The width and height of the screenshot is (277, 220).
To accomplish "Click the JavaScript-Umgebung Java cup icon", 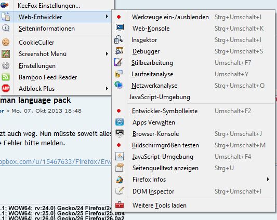I will click(x=120, y=156).
